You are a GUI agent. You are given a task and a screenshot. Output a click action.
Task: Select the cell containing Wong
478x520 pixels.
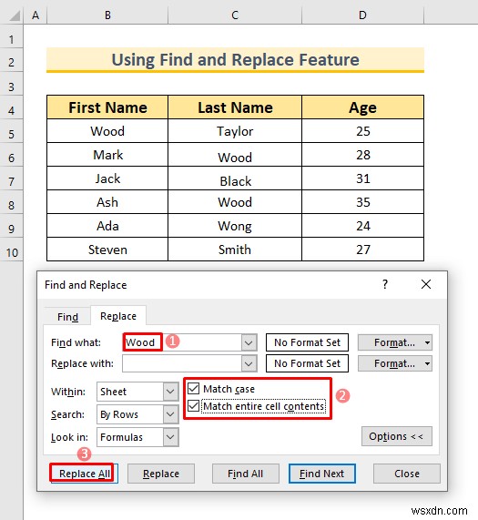point(235,226)
